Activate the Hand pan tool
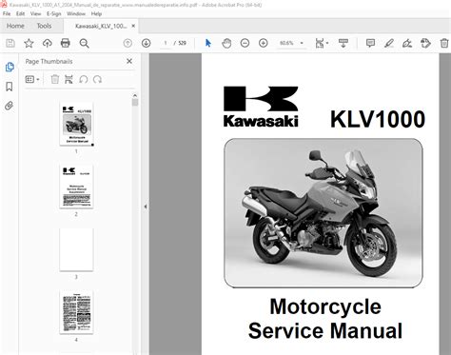This screenshot has height=355, width=451. click(x=226, y=43)
